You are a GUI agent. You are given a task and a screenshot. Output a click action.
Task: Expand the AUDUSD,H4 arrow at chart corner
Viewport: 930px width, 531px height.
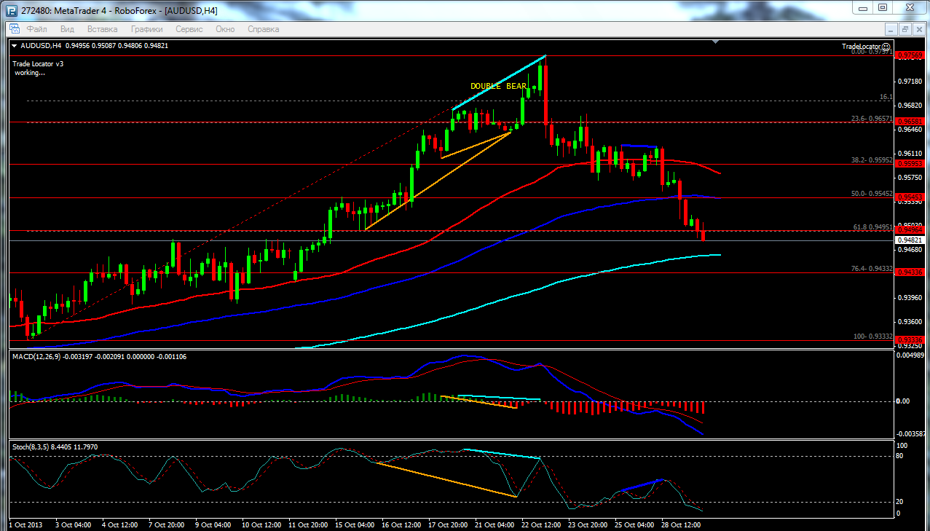(15, 45)
